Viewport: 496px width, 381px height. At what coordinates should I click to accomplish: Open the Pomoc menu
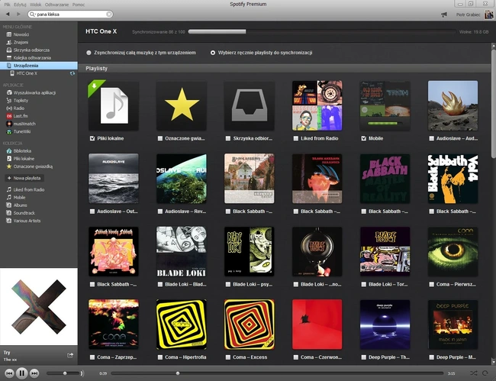pyautogui.click(x=79, y=5)
